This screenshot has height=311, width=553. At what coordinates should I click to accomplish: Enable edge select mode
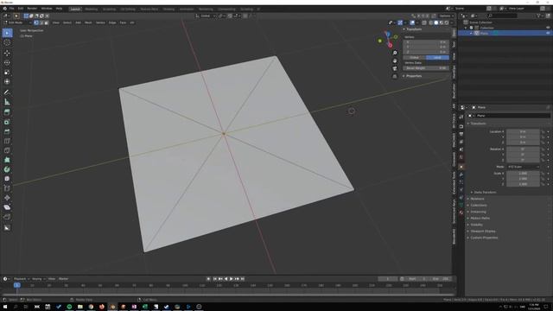(x=41, y=22)
